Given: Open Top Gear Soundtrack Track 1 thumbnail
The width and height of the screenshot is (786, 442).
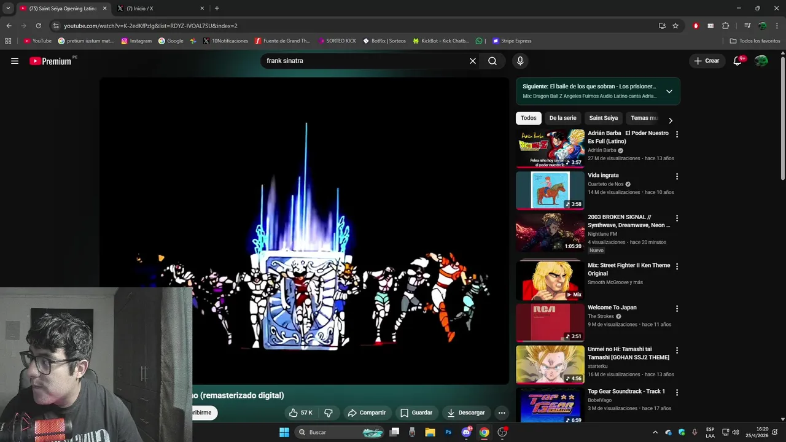Looking at the screenshot, I should pos(550,406).
